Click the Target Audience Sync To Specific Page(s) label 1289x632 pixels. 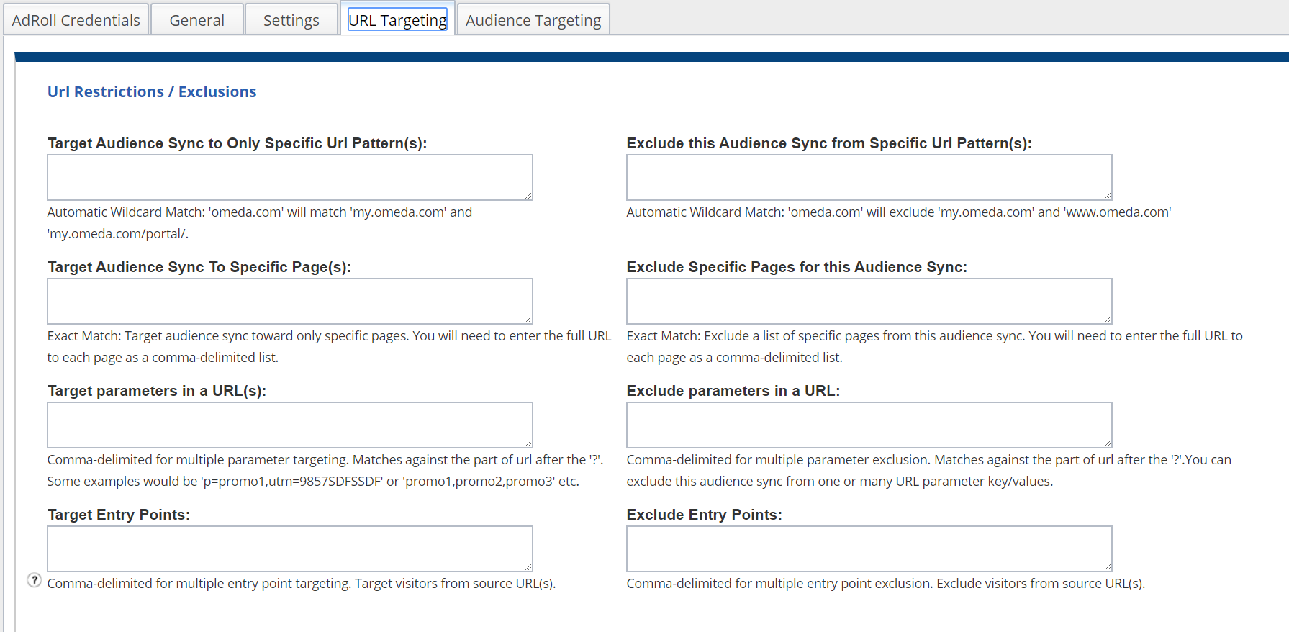pyautogui.click(x=199, y=267)
